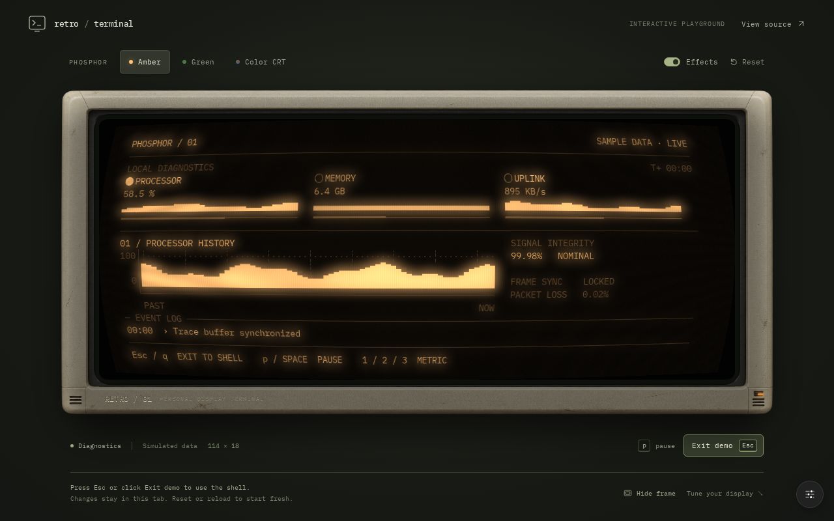Click the retro terminal logo icon
The image size is (834, 521).
click(x=37, y=23)
